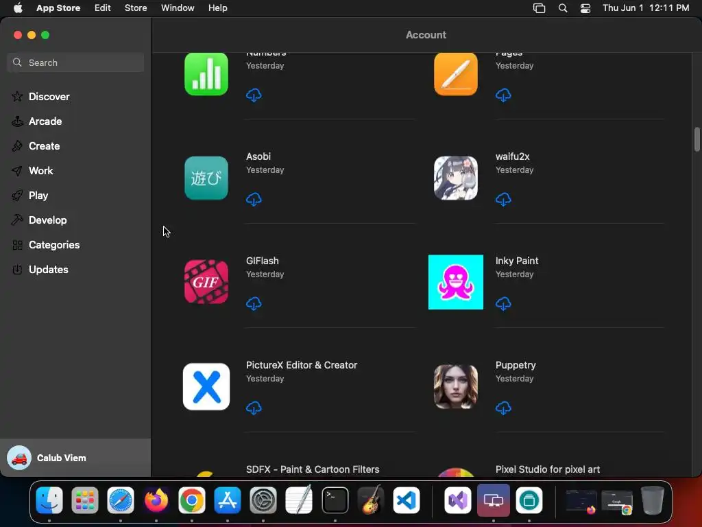Open the App Store menu
The height and width of the screenshot is (527, 702).
tap(58, 8)
